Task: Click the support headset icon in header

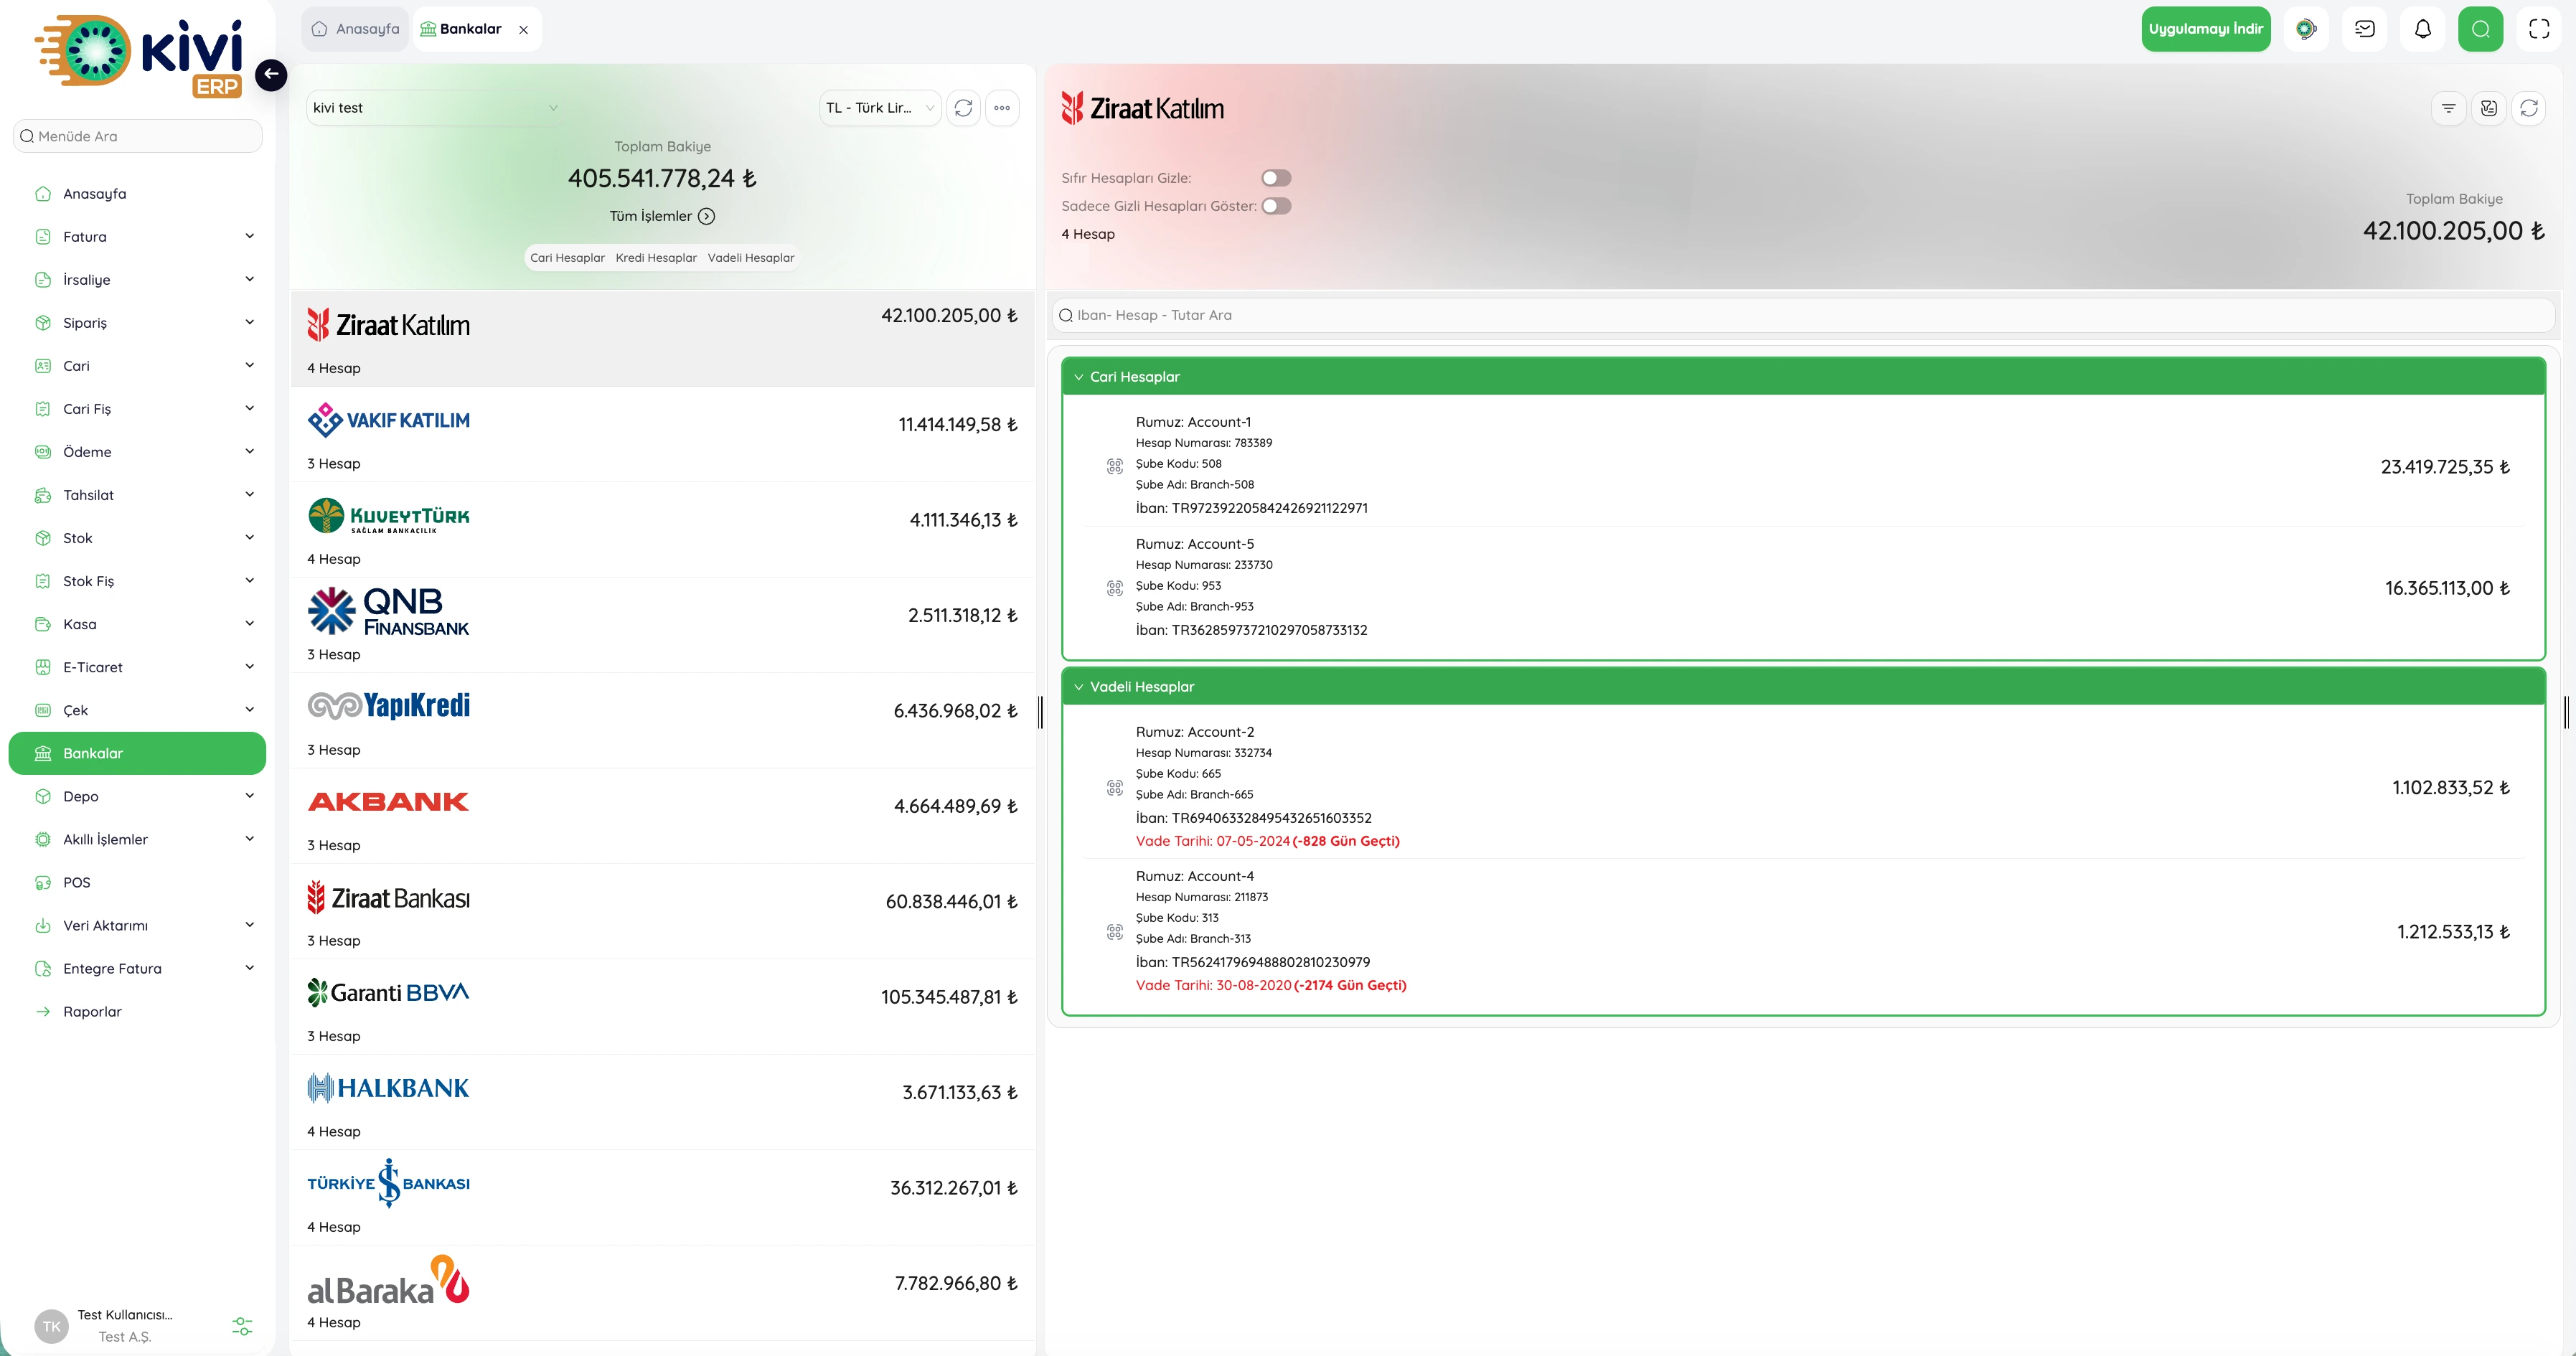Action: [2306, 29]
